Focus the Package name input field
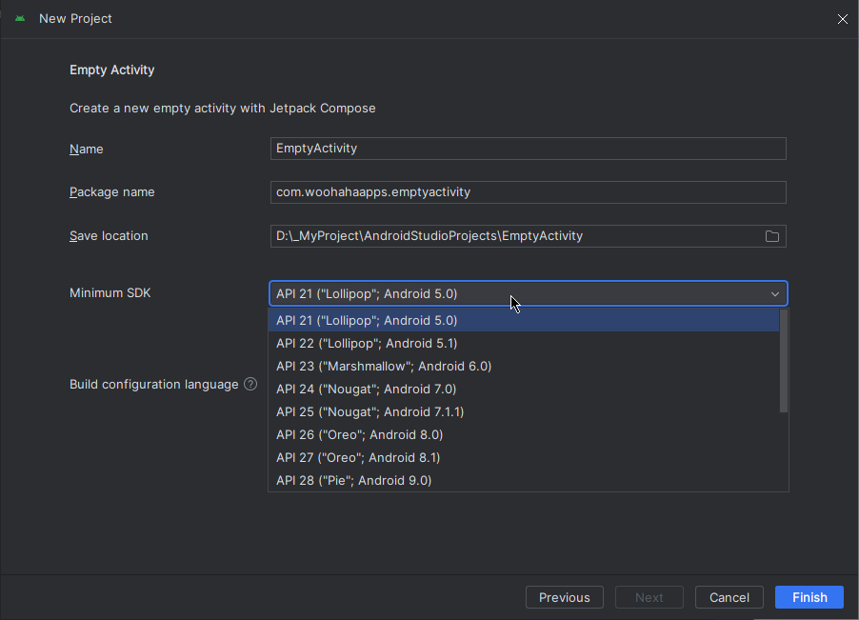The height and width of the screenshot is (620, 859). 529,192
